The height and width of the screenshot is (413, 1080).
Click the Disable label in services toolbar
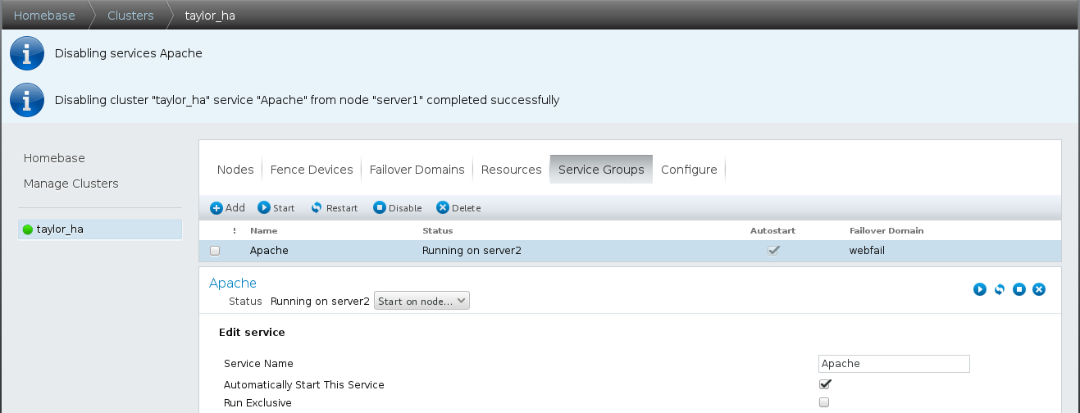click(405, 208)
